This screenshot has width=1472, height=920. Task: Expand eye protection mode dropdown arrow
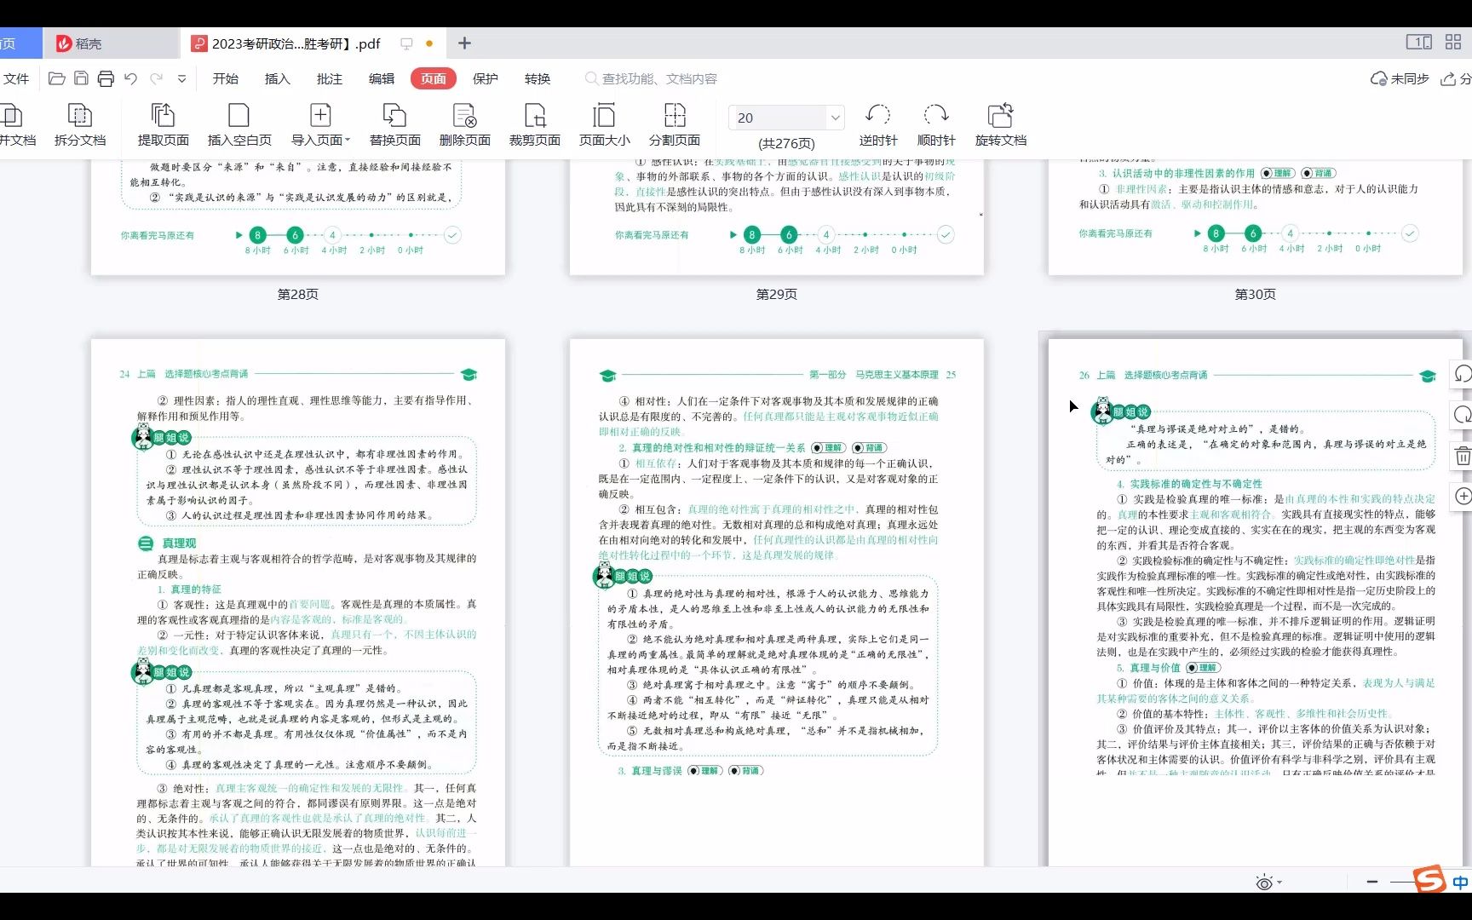(1279, 883)
